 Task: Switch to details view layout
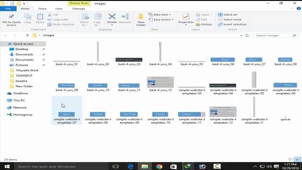point(291,159)
